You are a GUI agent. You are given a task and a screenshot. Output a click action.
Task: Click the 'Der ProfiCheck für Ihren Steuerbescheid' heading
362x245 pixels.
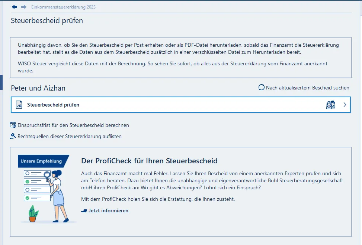click(x=149, y=161)
